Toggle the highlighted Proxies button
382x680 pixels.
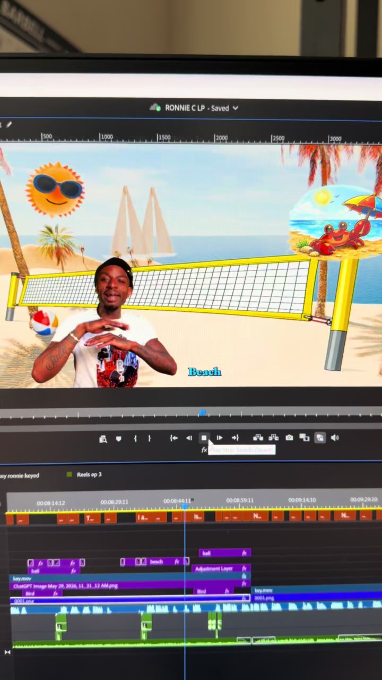(x=320, y=438)
